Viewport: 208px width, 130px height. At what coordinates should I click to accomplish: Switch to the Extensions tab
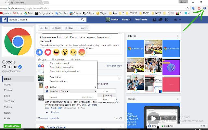click(x=25, y=3)
